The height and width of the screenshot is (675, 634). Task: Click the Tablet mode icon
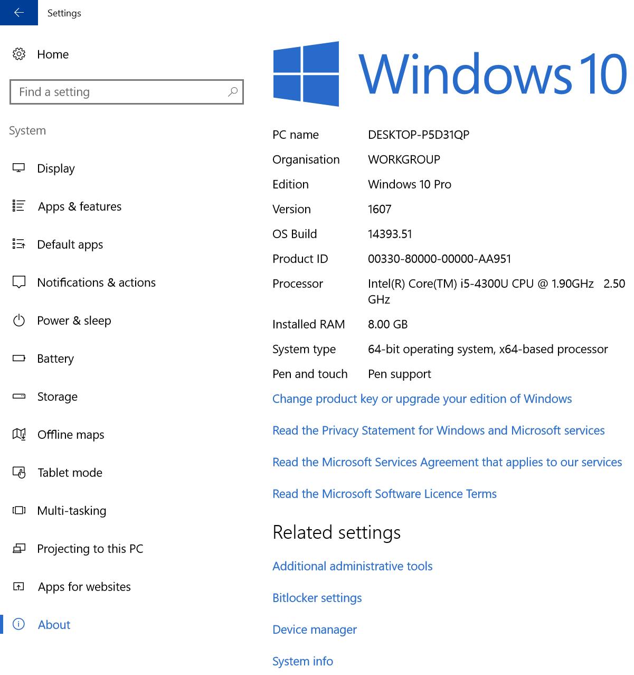click(x=19, y=472)
